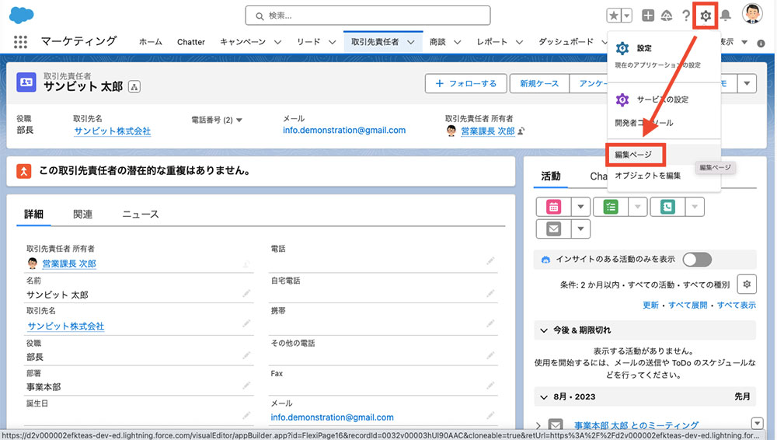
Task: Open the Trailhead guidance icon
Action: pos(667,16)
